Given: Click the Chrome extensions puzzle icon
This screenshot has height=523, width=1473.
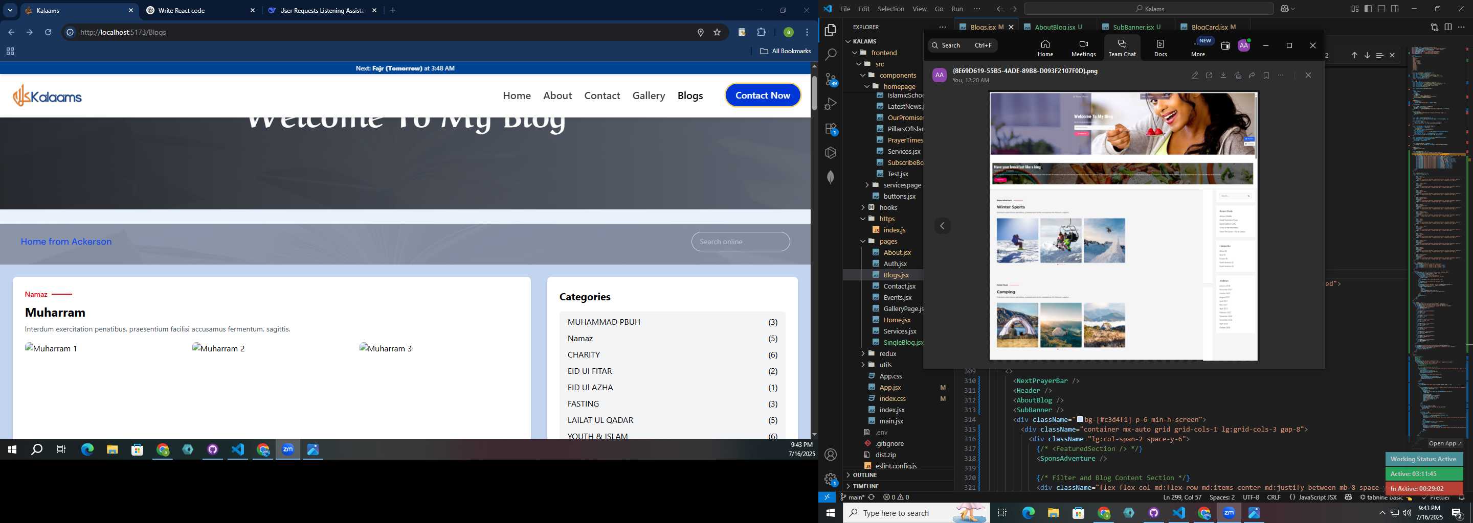Looking at the screenshot, I should [x=761, y=33].
